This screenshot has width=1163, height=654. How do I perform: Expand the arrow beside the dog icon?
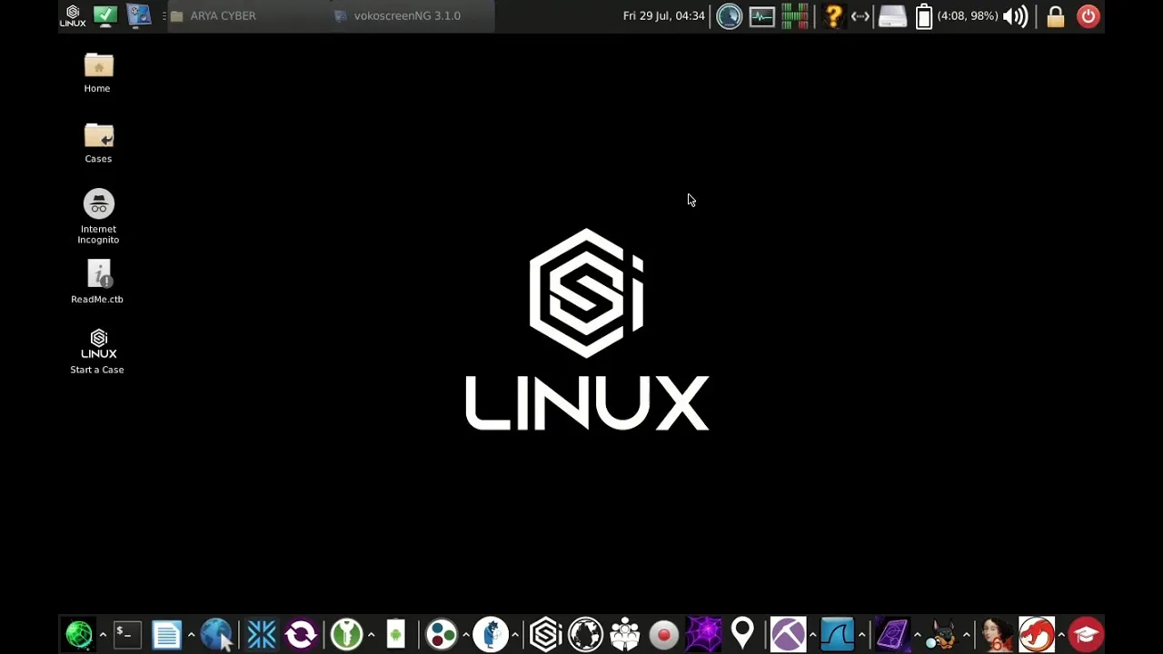[967, 634]
